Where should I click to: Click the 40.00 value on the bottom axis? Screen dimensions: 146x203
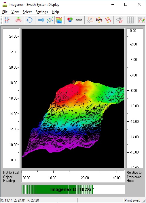[117, 178]
